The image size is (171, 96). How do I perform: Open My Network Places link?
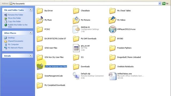tap(15, 48)
